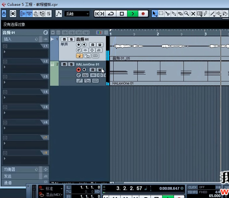The height and width of the screenshot is (198, 229).
Task: Select the Draw pencil tool
Action: pyautogui.click(x=206, y=14)
